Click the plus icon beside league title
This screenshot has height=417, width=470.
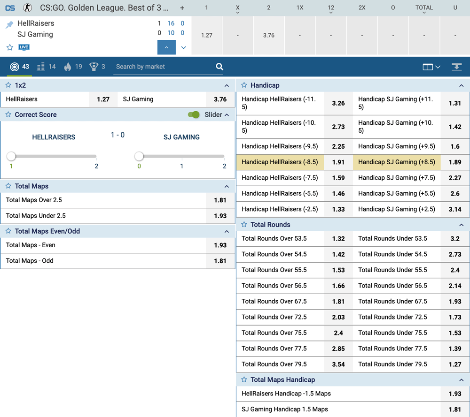click(x=182, y=8)
